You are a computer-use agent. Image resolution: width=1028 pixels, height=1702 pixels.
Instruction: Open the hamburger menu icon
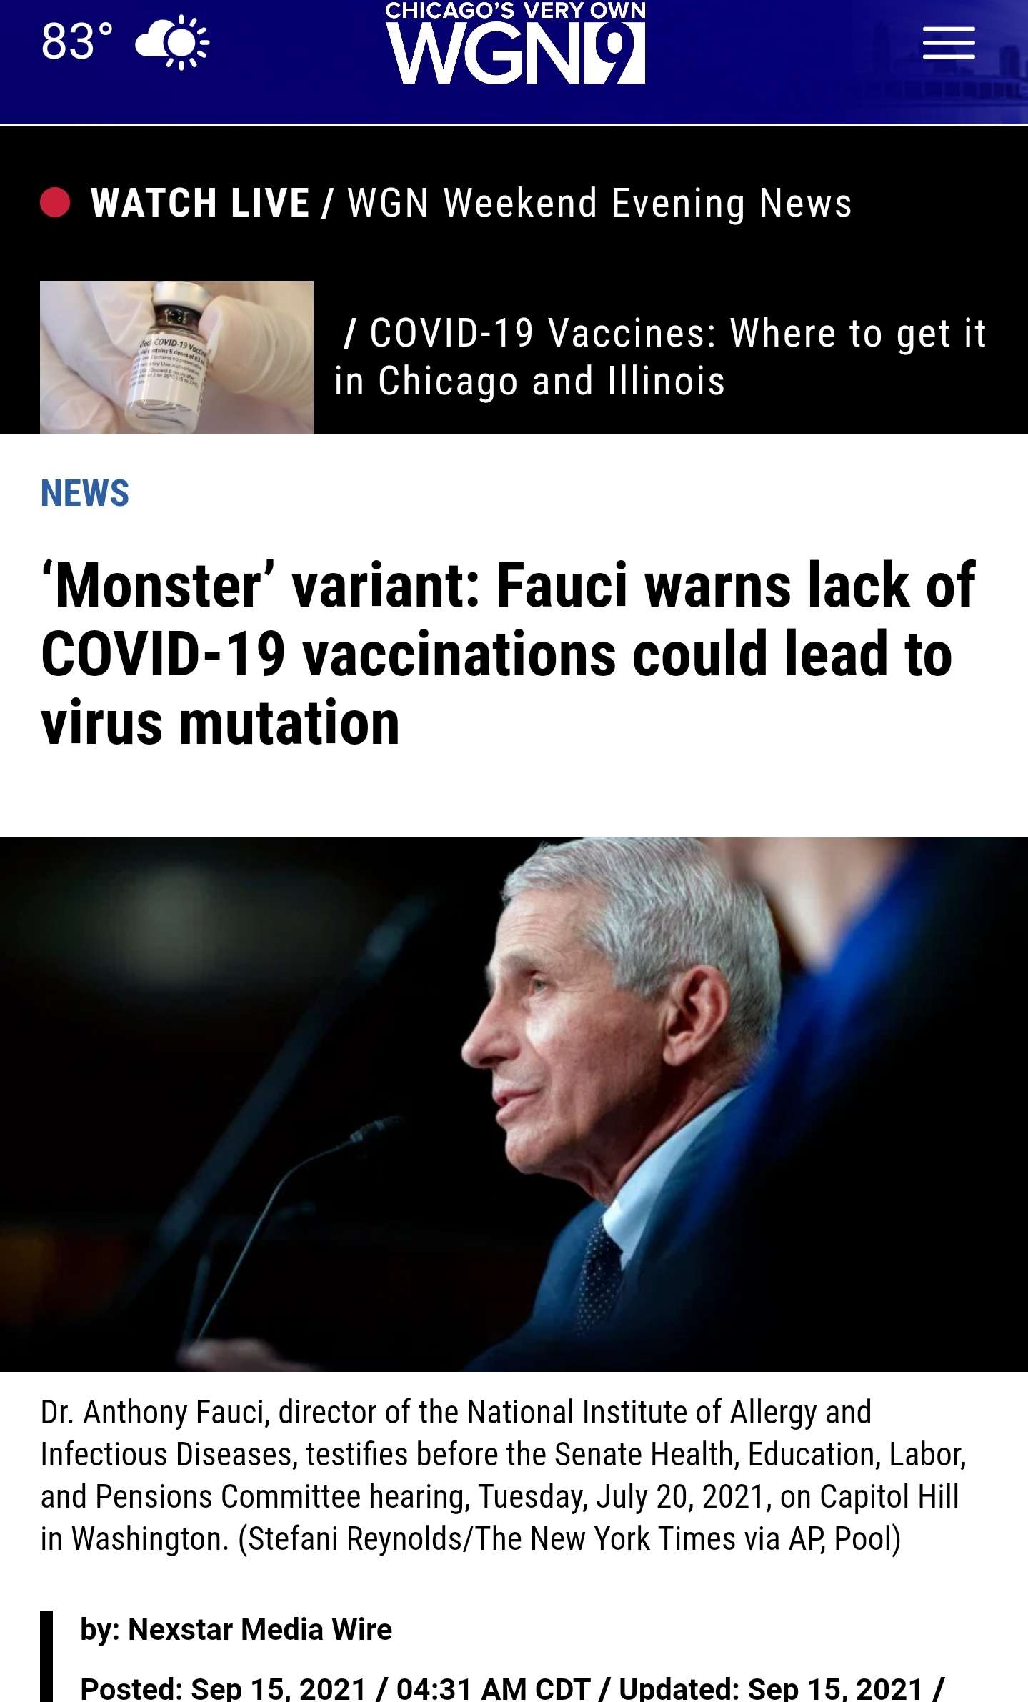tap(948, 43)
